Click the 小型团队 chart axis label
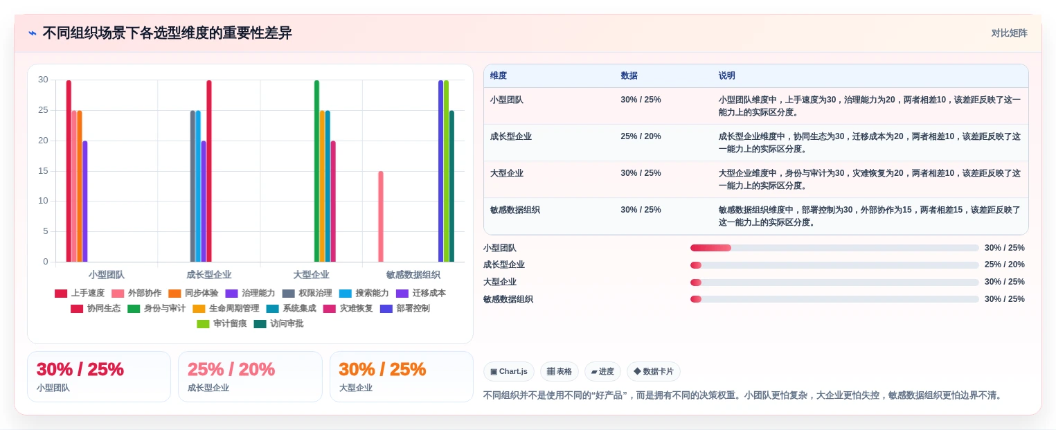Screen dimensions: 1056x430 [x=107, y=275]
